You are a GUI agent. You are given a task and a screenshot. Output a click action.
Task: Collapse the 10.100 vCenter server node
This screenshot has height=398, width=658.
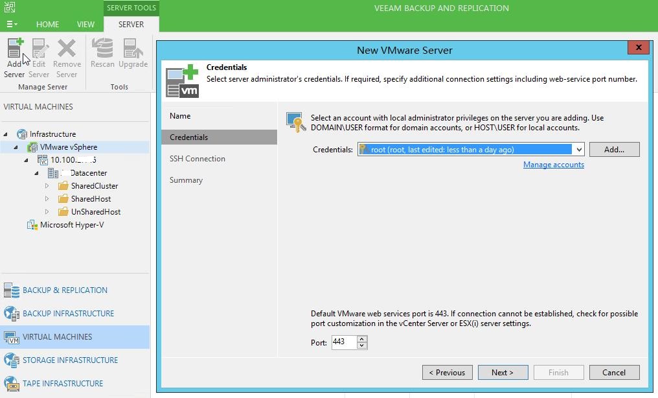(x=27, y=160)
